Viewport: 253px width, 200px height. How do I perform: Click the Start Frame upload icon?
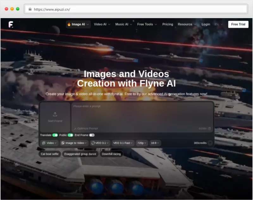point(55,114)
